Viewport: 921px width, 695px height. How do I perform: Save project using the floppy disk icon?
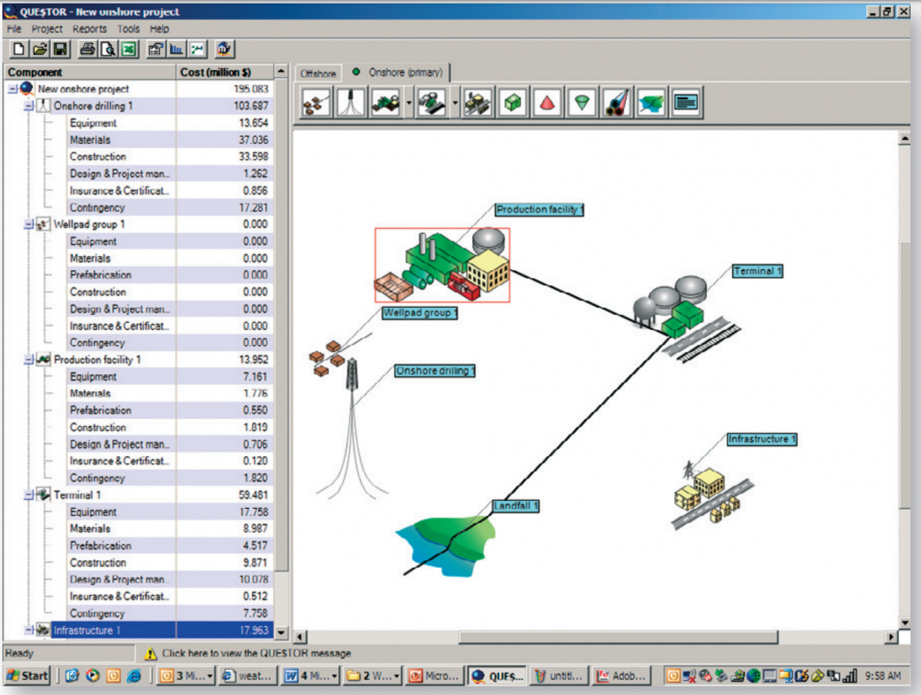point(60,49)
